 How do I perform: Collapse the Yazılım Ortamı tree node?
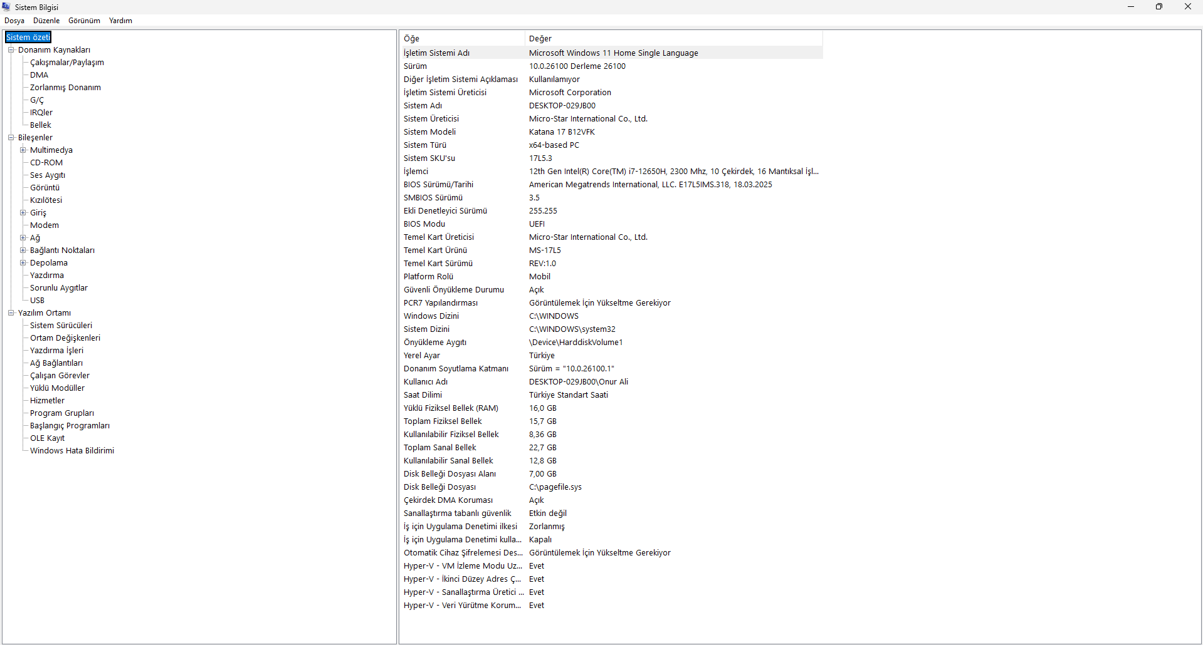pyautogui.click(x=11, y=312)
